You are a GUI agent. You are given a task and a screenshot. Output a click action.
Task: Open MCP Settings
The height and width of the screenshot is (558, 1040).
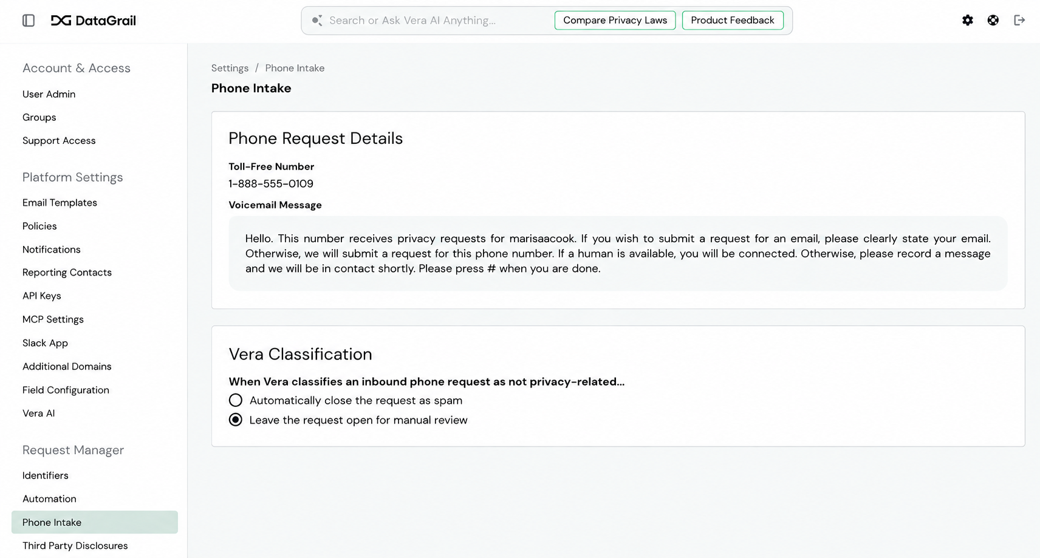coord(53,319)
